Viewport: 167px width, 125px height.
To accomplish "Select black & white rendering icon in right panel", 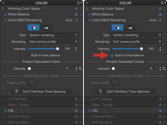I will 130,28.
